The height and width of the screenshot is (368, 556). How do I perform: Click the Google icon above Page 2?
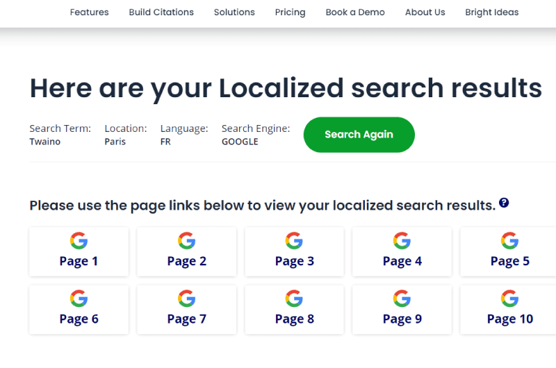(x=186, y=241)
